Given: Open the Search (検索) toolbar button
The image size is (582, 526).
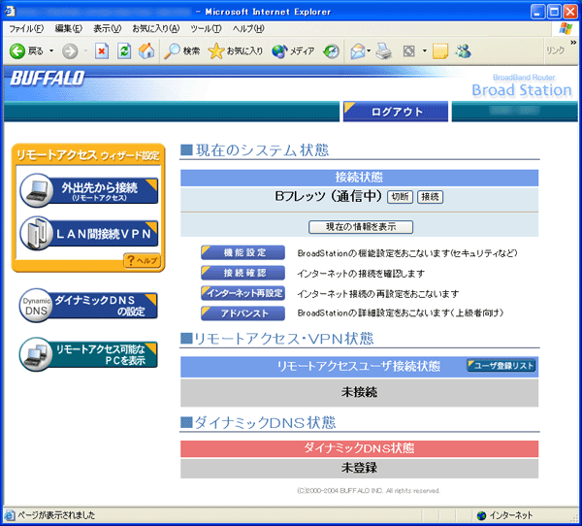Looking at the screenshot, I should click(182, 50).
